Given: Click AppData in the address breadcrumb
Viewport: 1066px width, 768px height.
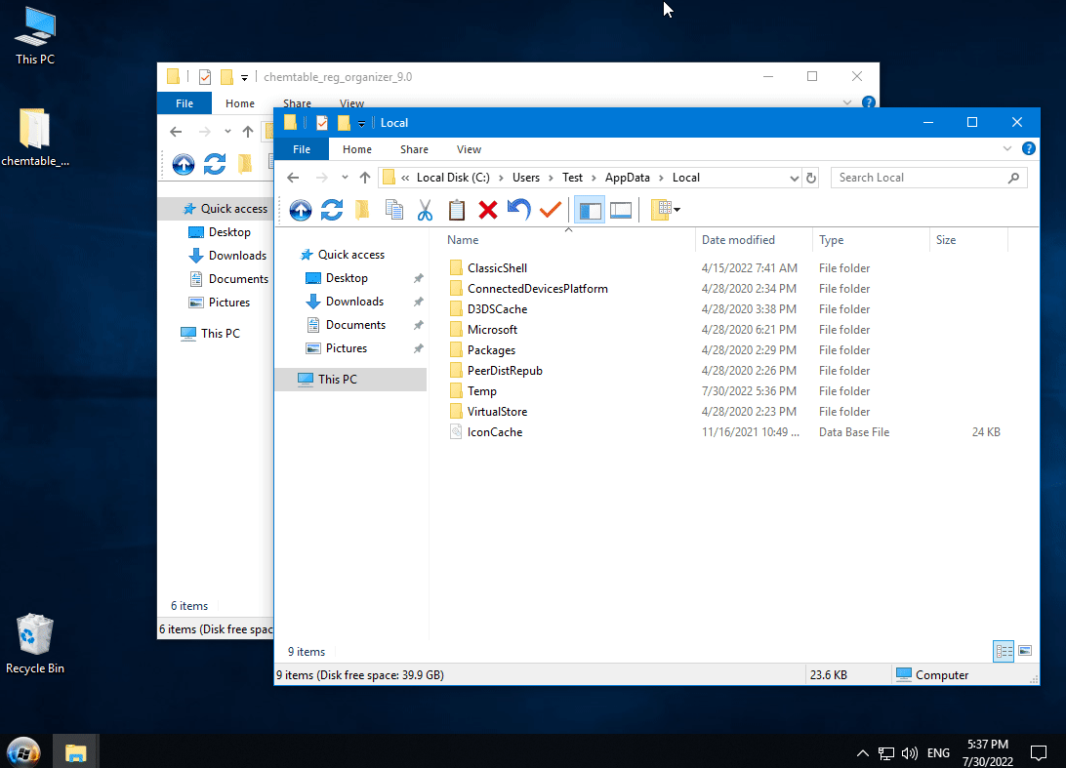Looking at the screenshot, I should [627, 178].
